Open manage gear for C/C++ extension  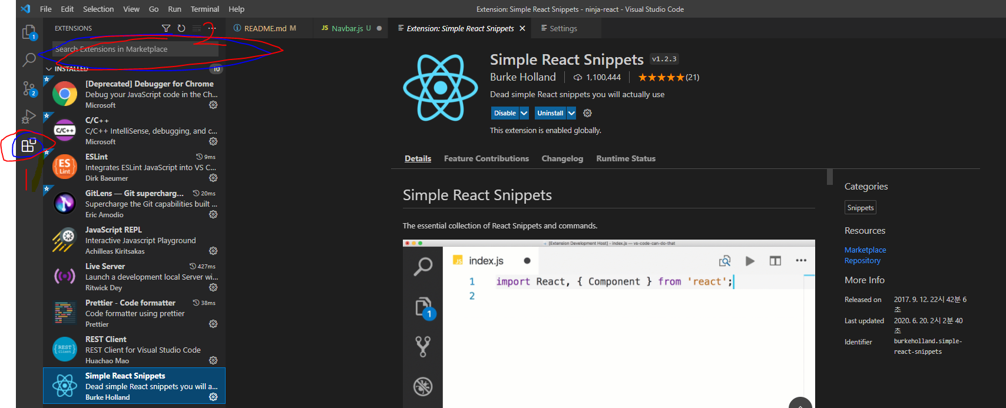213,141
